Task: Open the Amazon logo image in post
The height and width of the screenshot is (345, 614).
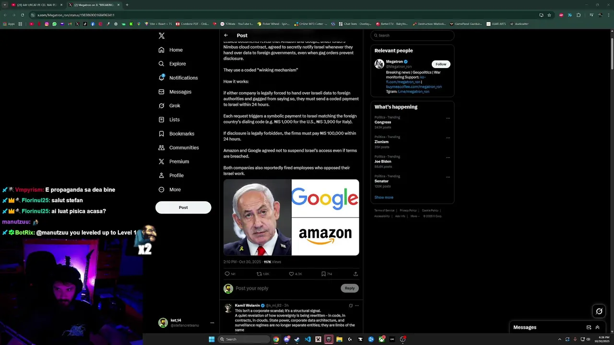Action: [325, 237]
